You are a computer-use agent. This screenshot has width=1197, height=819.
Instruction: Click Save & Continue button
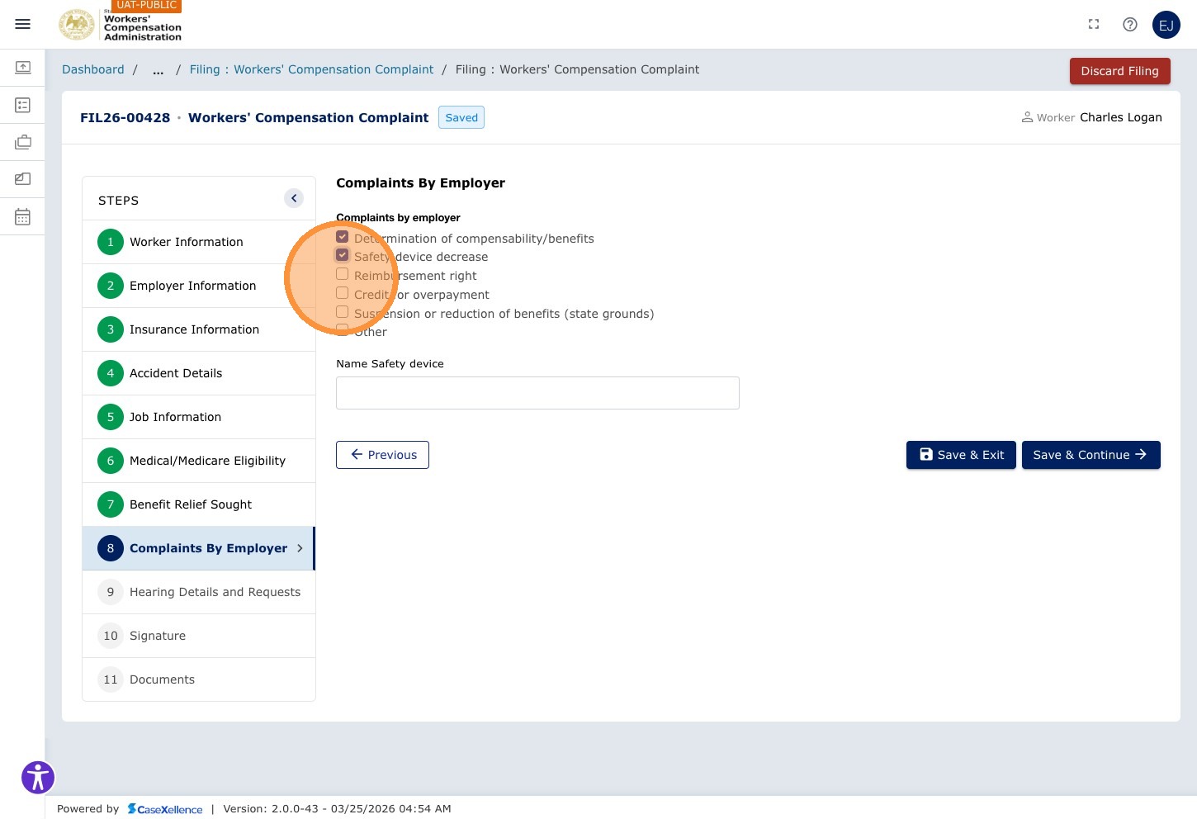1091,455
